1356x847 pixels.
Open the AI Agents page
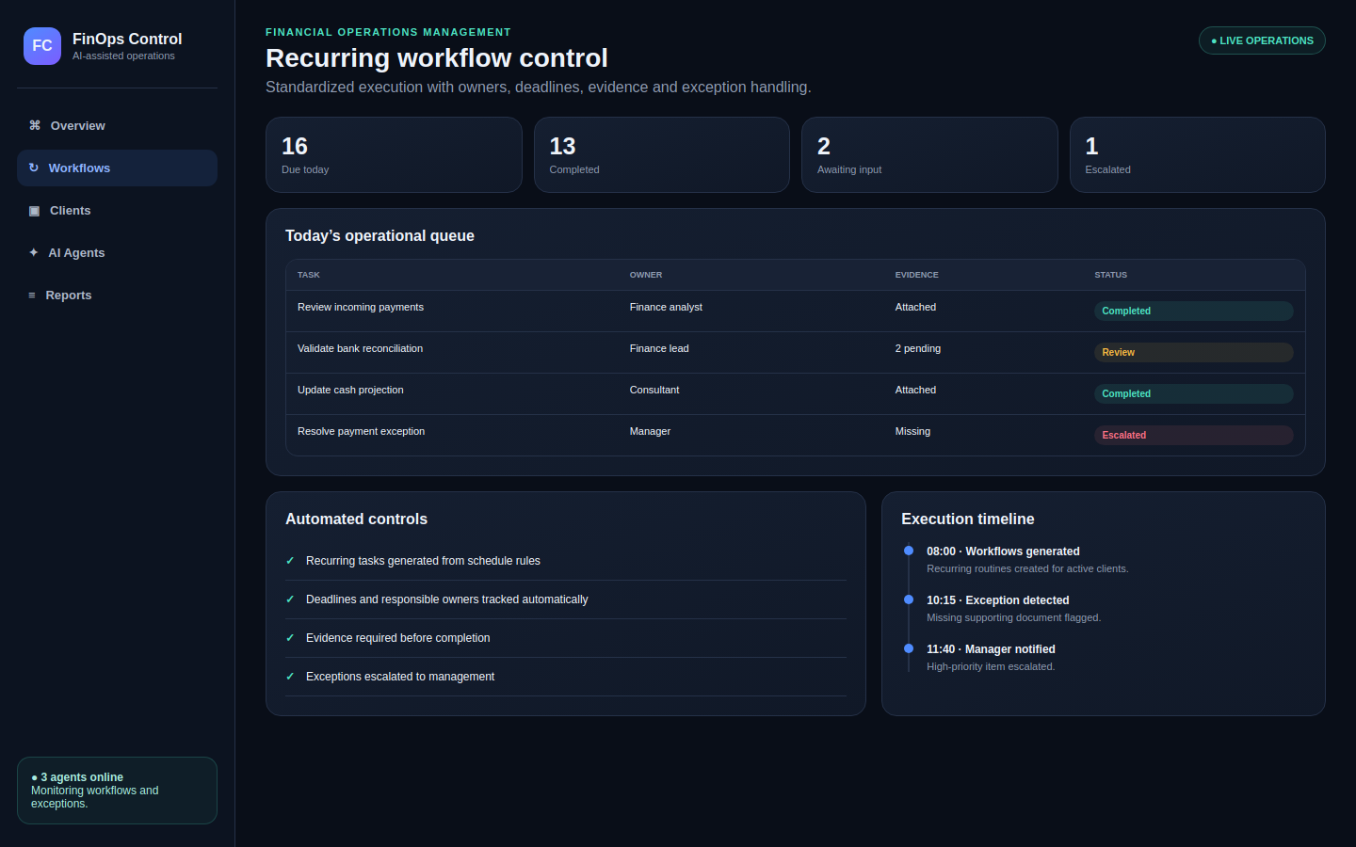coord(117,252)
